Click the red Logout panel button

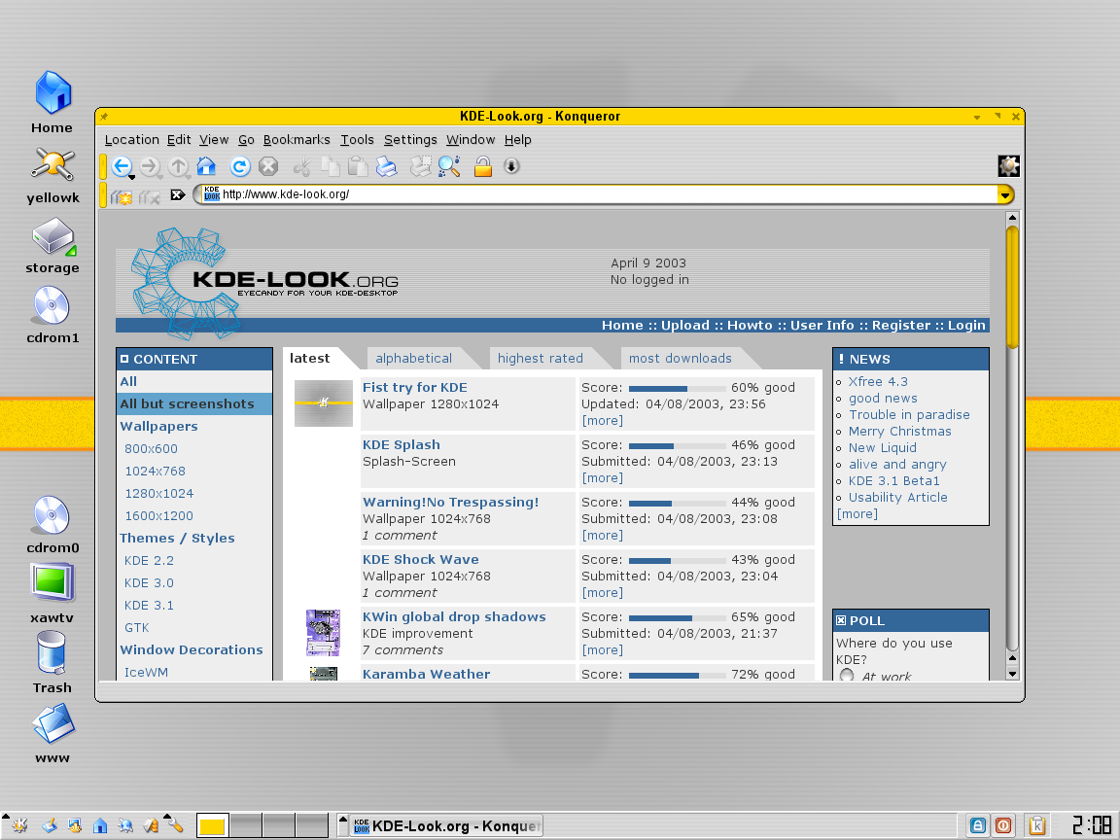pyautogui.click(x=1003, y=825)
